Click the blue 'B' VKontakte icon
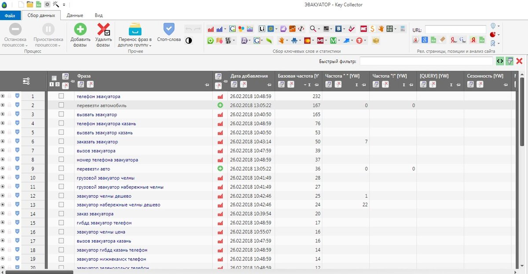This screenshot has width=528, height=274. pyautogui.click(x=339, y=29)
